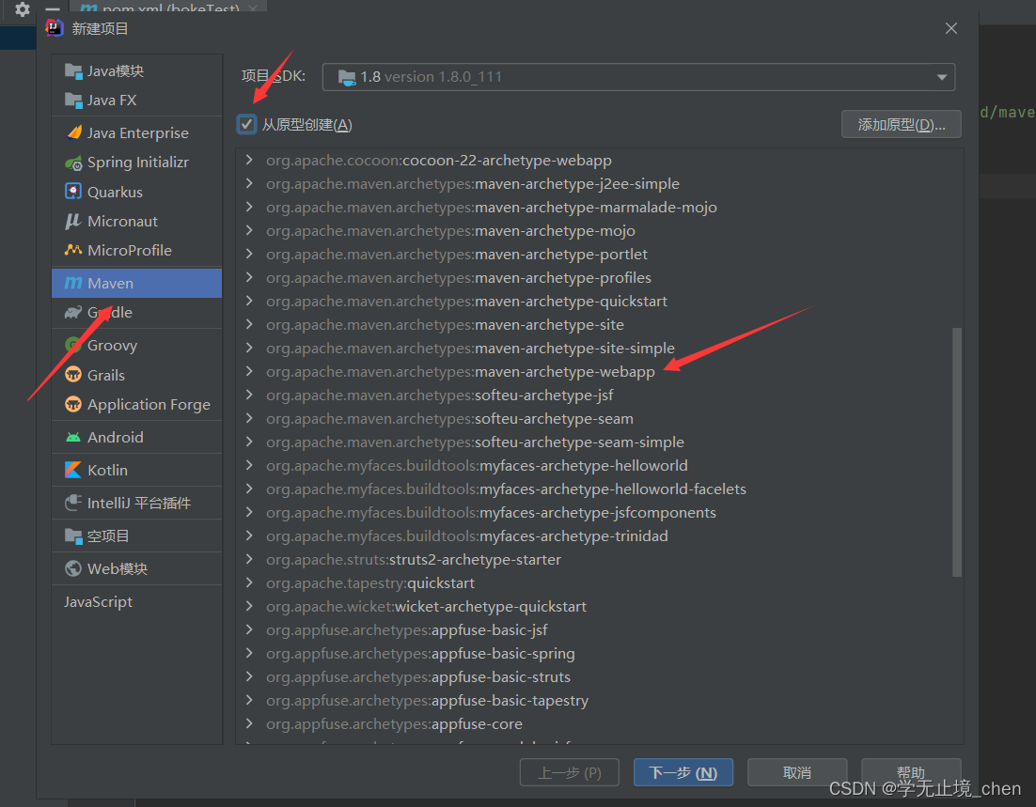
Task: Click the Quarkus icon in sidebar
Action: tap(73, 192)
